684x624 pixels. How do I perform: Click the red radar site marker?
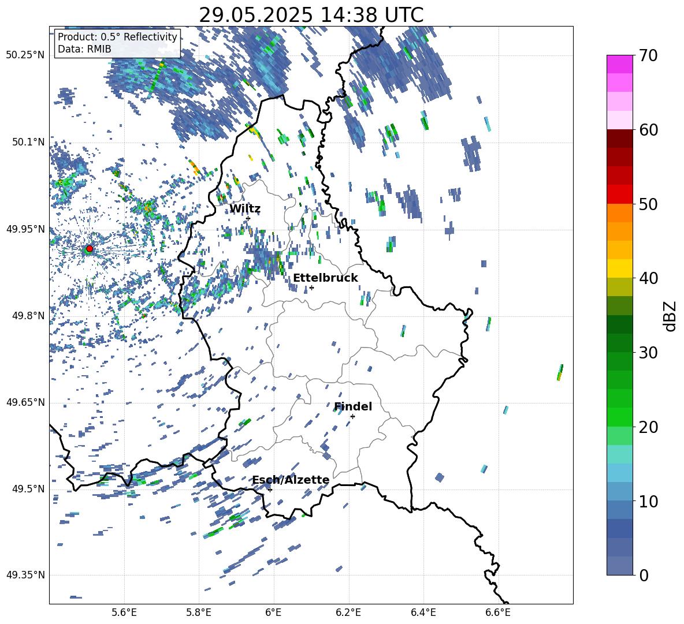coord(90,249)
